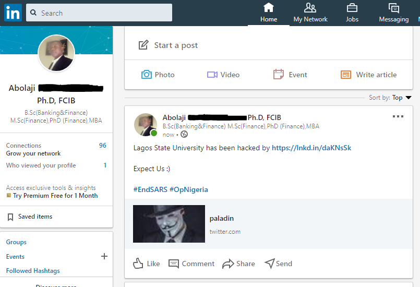Image resolution: width=420 pixels, height=287 pixels.
Task: Open the post's three-dot options menu
Action: pos(398,116)
